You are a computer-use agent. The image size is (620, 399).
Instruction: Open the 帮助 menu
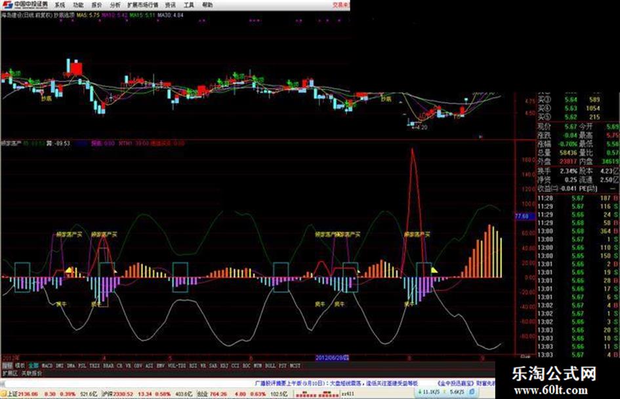tap(207, 5)
